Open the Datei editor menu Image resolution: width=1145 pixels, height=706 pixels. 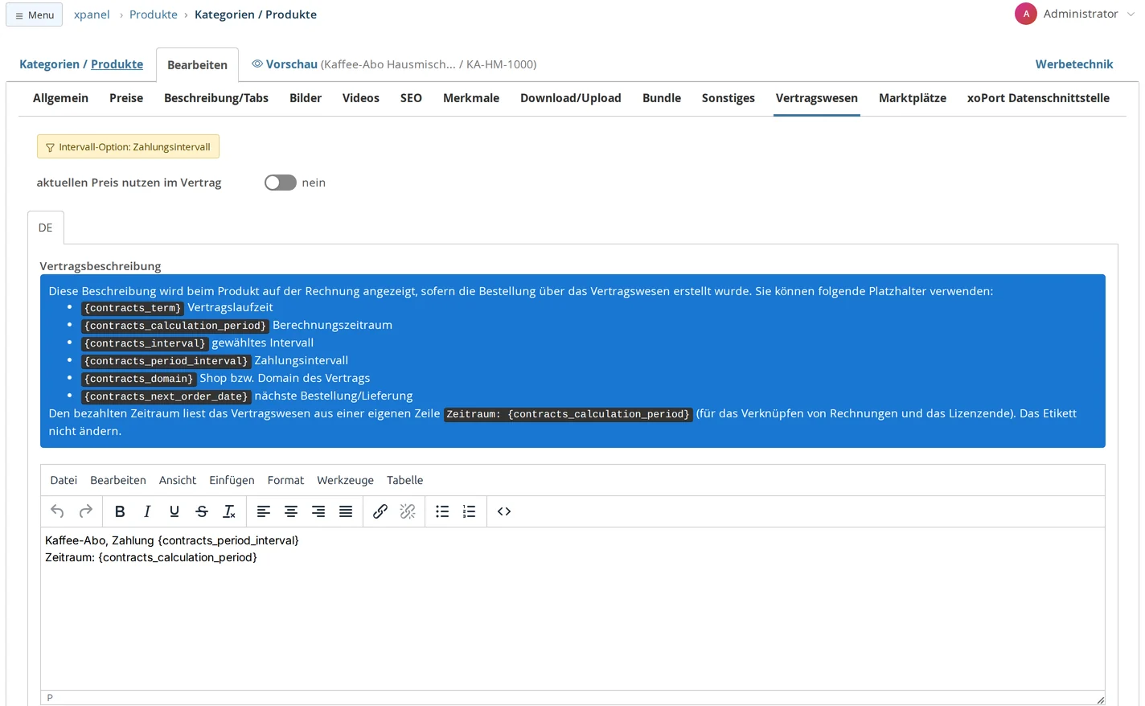click(64, 480)
